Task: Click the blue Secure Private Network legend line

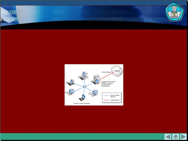Action: pyautogui.click(x=106, y=96)
